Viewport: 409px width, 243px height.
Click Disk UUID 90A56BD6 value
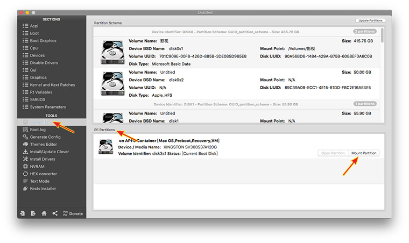point(328,56)
